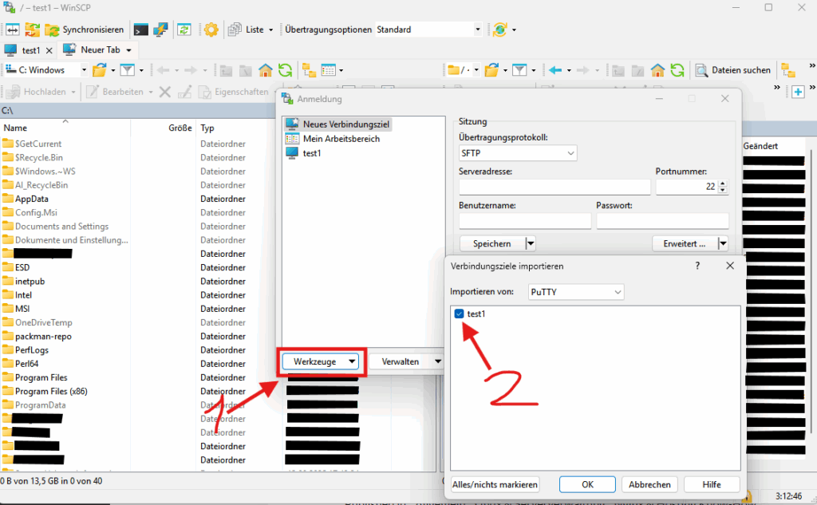The height and width of the screenshot is (505, 817).
Task: Go to local home directory icon
Action: [x=266, y=70]
